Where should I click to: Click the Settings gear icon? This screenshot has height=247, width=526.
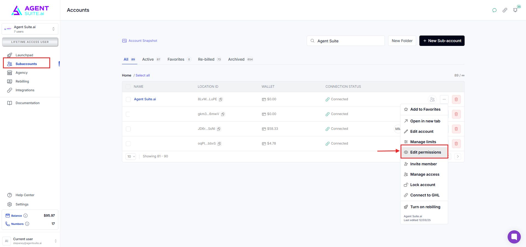(10, 204)
